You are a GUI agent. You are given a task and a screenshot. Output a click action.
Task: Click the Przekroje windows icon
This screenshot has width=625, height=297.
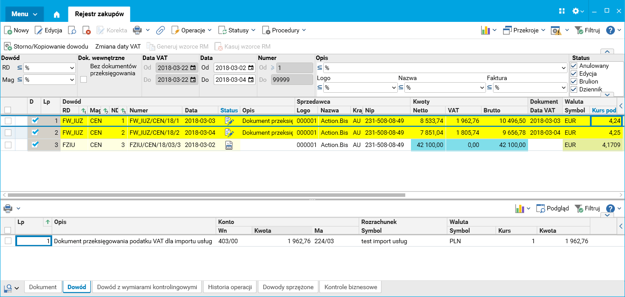pos(507,30)
